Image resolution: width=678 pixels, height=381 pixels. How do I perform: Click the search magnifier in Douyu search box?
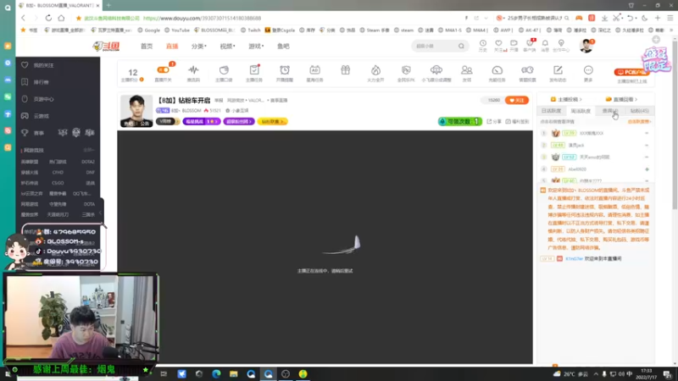click(461, 46)
